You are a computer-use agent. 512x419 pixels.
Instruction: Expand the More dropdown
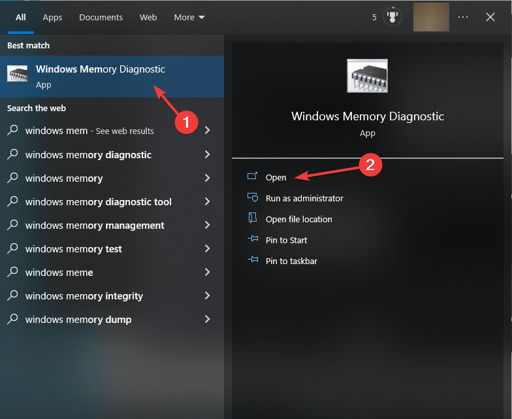coord(189,17)
